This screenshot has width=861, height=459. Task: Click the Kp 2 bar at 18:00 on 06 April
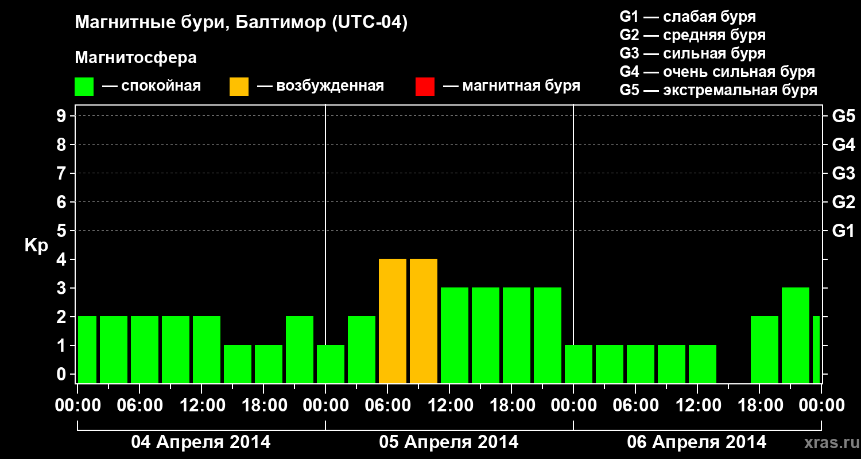click(765, 349)
